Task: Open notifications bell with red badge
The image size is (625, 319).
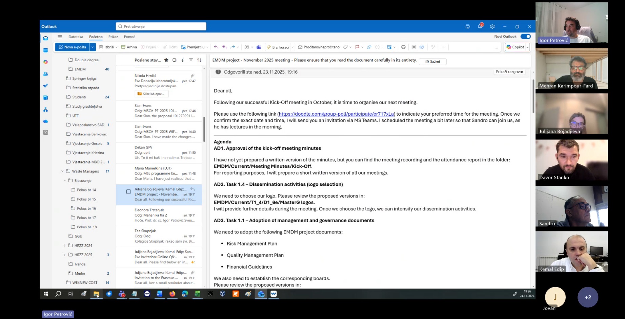Action: click(x=480, y=26)
